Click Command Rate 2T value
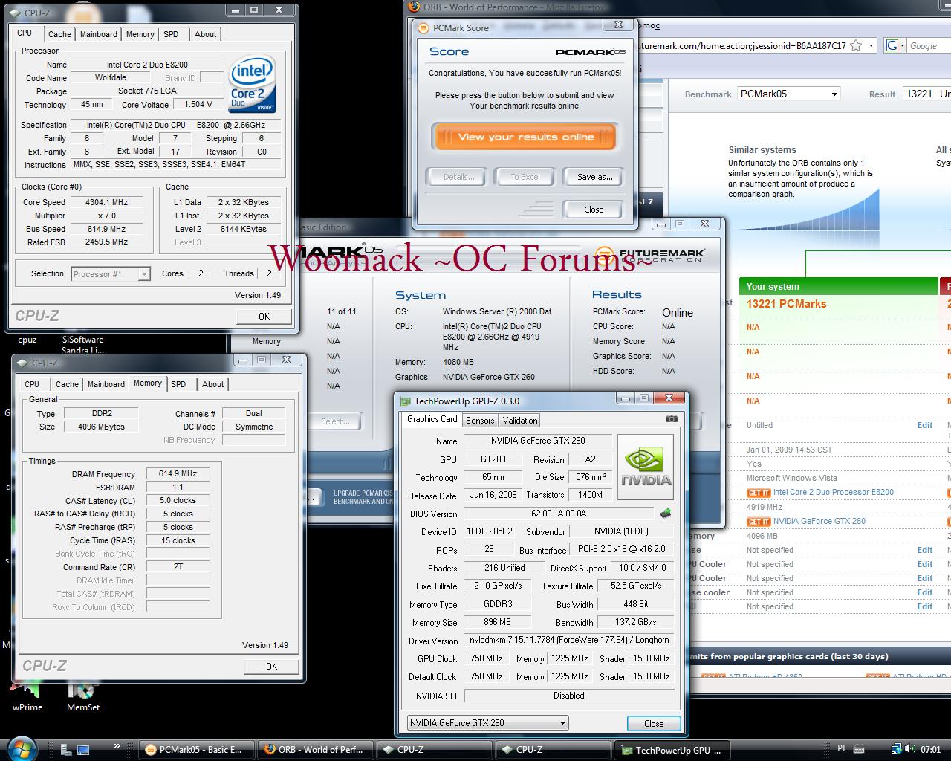 [x=178, y=566]
